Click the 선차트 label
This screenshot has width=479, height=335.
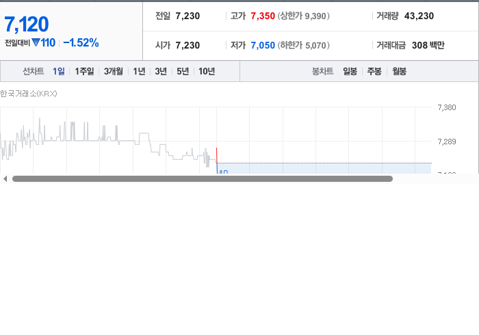(34, 71)
